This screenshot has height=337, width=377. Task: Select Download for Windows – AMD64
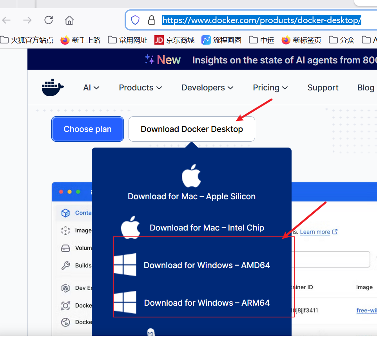click(x=207, y=265)
